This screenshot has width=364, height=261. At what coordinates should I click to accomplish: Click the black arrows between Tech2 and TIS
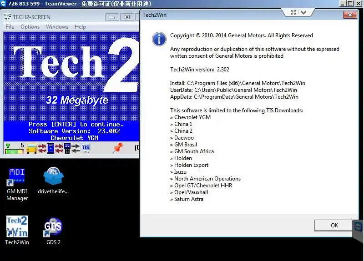coord(76,148)
